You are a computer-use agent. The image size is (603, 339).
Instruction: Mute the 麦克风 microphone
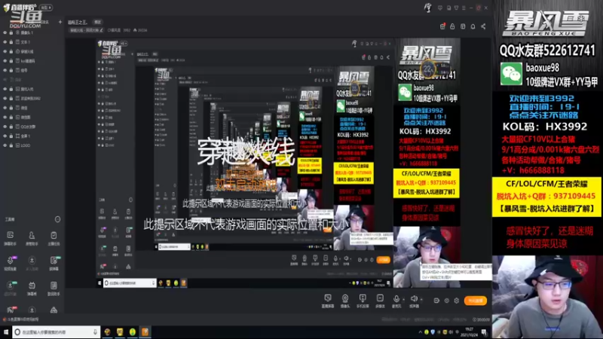pos(396,301)
